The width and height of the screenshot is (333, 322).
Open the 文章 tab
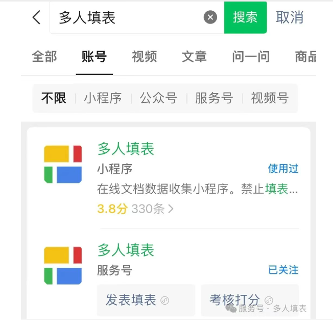pos(194,57)
